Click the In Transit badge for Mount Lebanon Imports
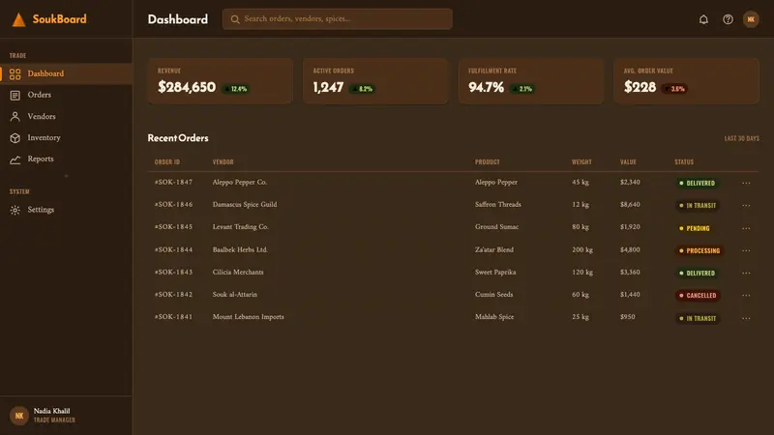The height and width of the screenshot is (435, 774). (x=698, y=318)
